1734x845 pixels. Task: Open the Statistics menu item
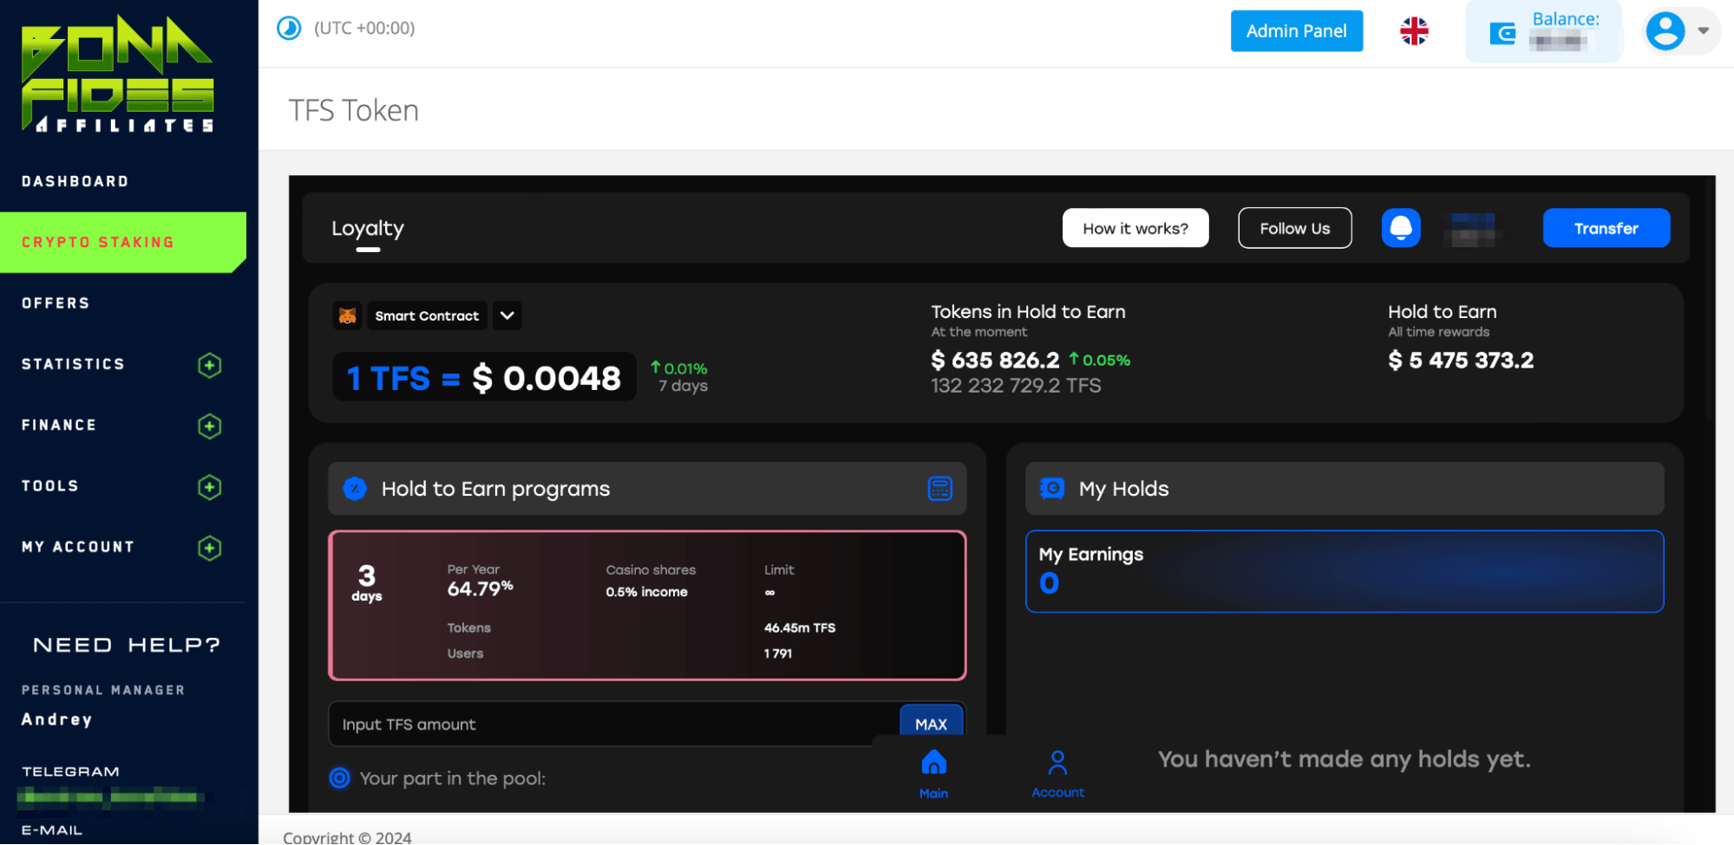tap(73, 364)
